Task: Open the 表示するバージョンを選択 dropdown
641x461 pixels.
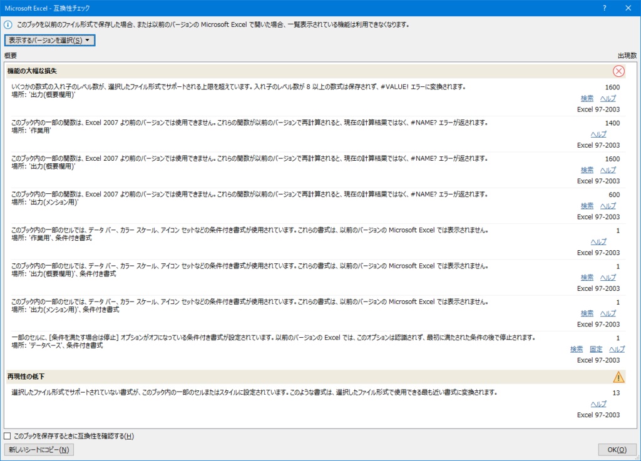Action: click(x=49, y=39)
